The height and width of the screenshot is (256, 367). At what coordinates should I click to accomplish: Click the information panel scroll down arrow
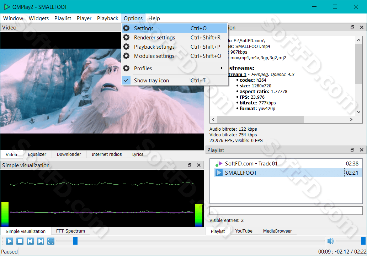click(x=358, y=112)
